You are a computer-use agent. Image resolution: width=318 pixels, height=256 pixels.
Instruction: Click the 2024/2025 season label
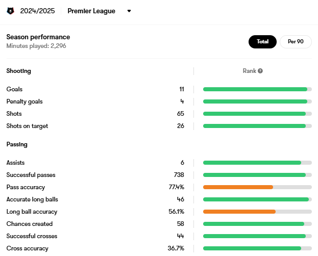[37, 11]
